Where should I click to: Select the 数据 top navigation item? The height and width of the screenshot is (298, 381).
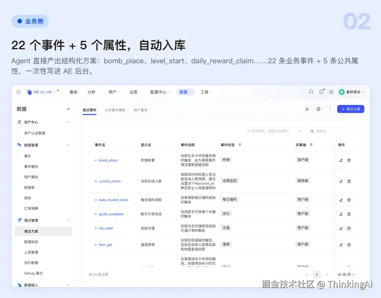tap(185, 92)
